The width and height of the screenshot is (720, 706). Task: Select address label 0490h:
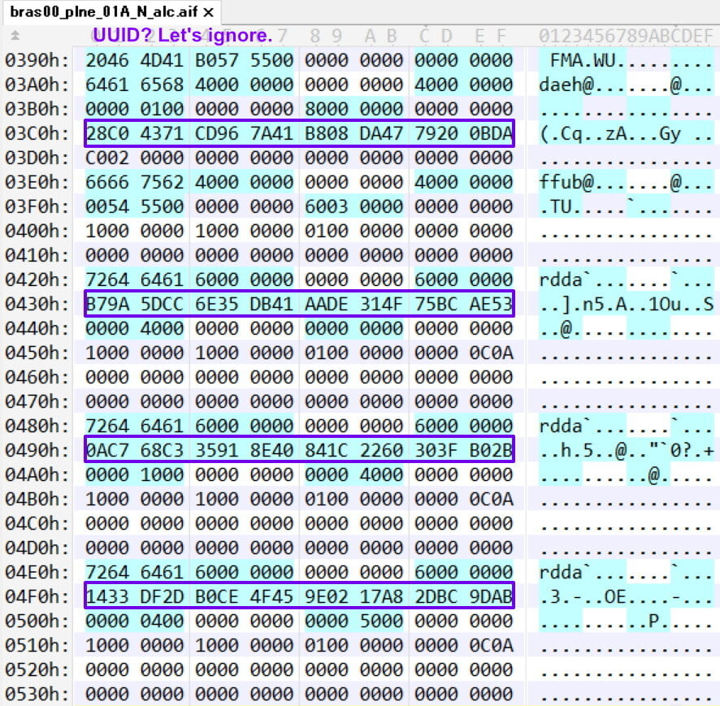[37, 450]
